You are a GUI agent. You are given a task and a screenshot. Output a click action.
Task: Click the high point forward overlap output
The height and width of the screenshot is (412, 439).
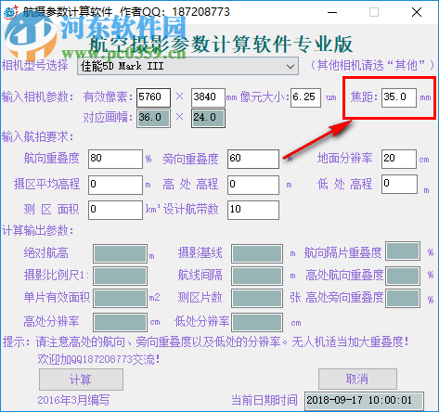403,276
